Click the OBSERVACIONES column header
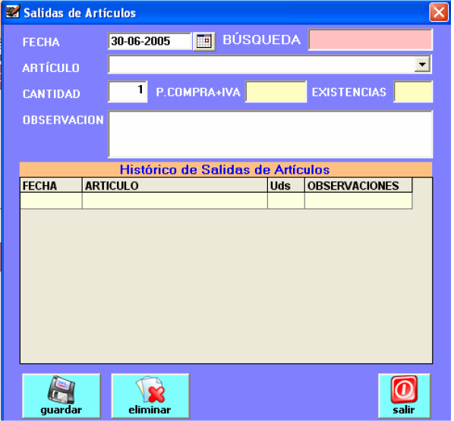 [x=358, y=186]
